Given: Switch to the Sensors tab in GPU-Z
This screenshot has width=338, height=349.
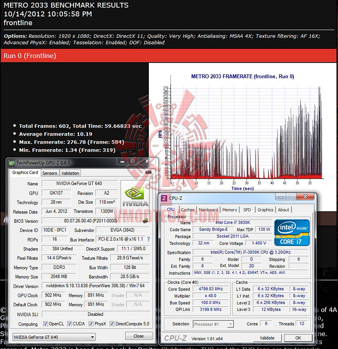Looking at the screenshot, I should pyautogui.click(x=50, y=173).
